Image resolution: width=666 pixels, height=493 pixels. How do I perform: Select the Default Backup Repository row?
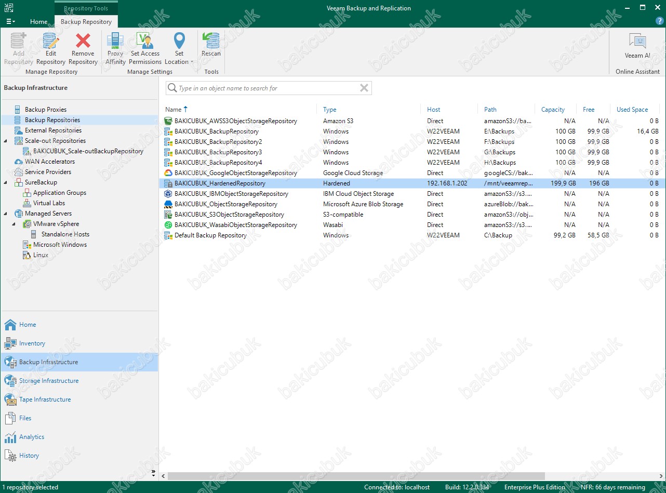click(412, 235)
